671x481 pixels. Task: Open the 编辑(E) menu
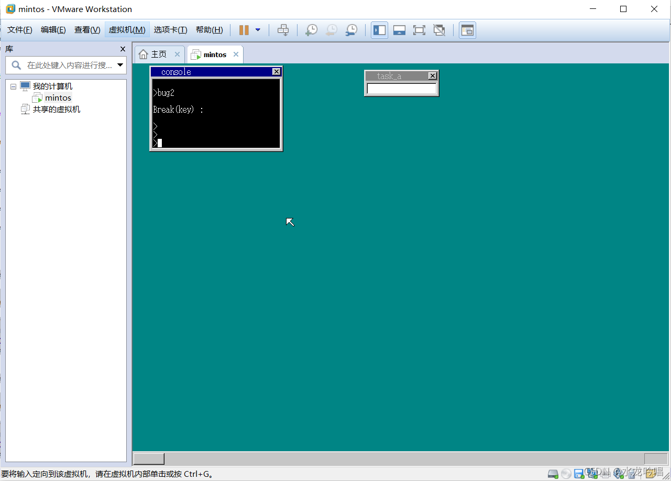tap(53, 30)
